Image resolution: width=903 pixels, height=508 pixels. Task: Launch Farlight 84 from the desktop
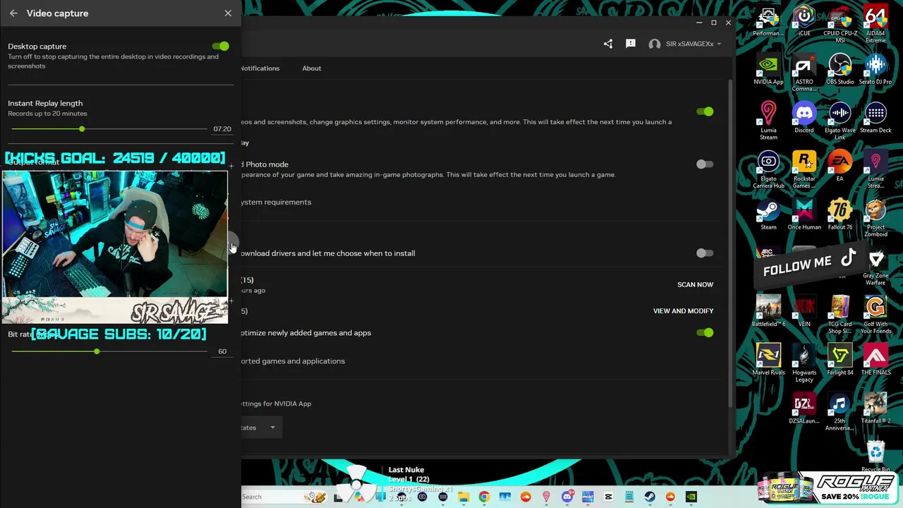click(840, 360)
